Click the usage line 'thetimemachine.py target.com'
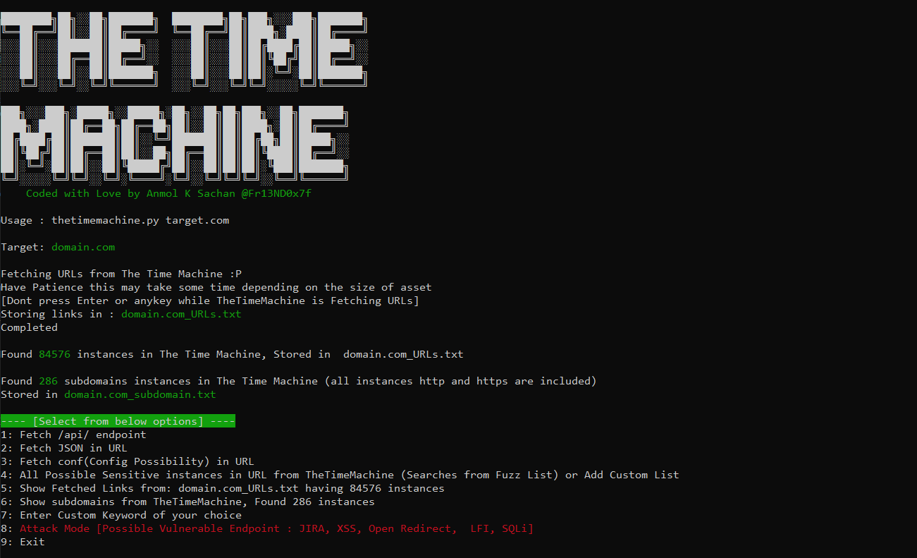The width and height of the screenshot is (917, 558). (x=115, y=220)
